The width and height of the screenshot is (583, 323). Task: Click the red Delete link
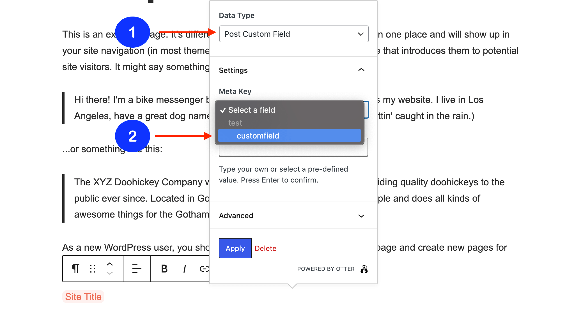(265, 248)
